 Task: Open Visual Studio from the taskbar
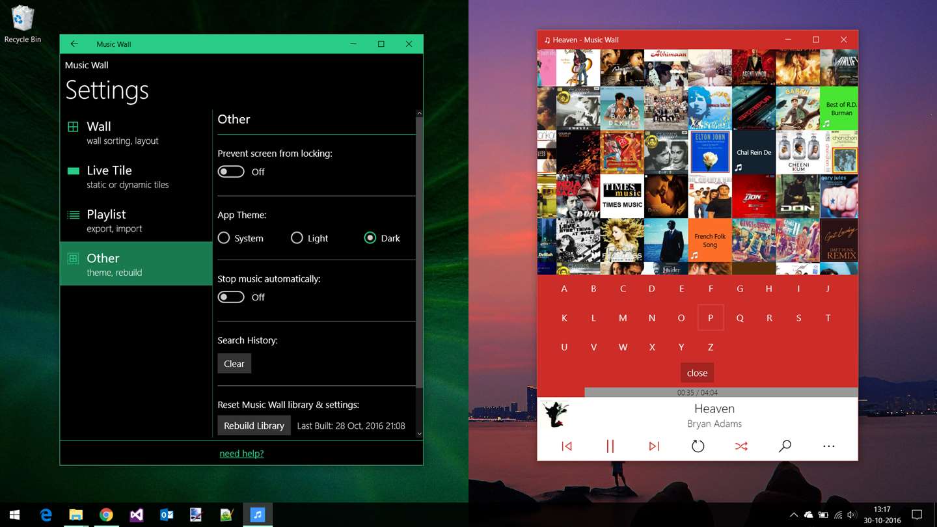[136, 515]
